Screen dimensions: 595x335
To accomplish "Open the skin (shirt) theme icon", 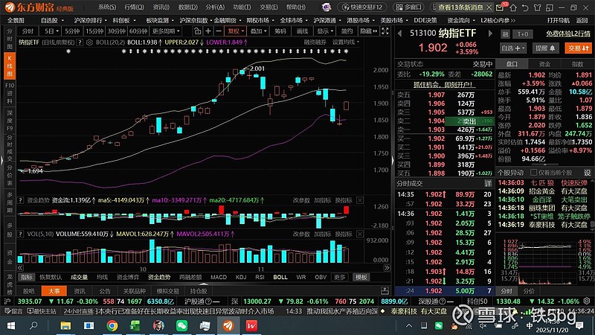I will 537,7.
